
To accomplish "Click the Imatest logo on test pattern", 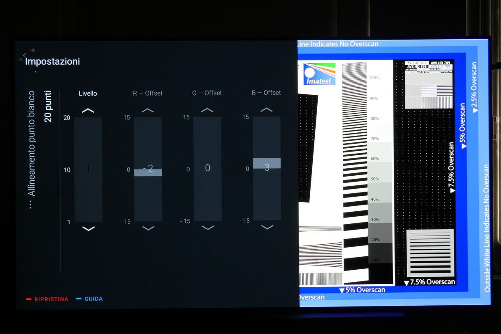I will click(319, 74).
